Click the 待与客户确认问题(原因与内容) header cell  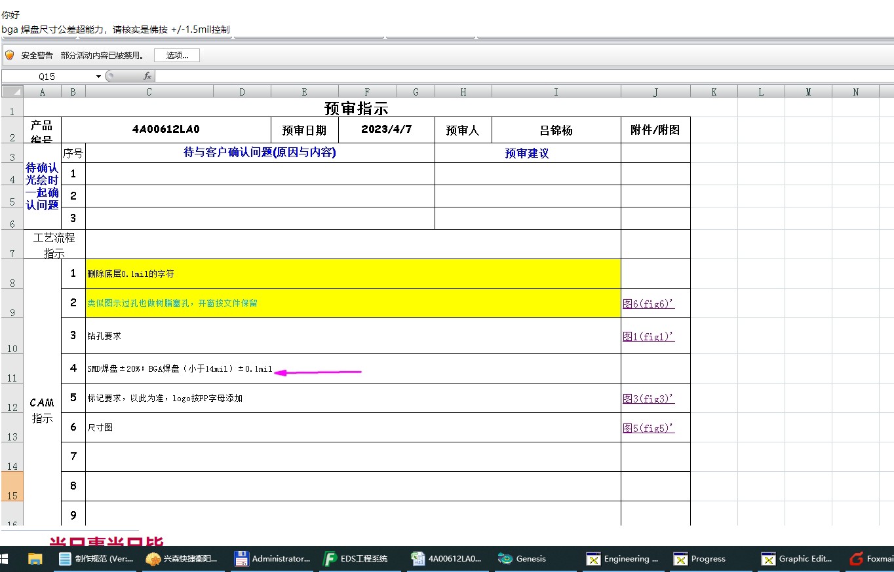[260, 153]
